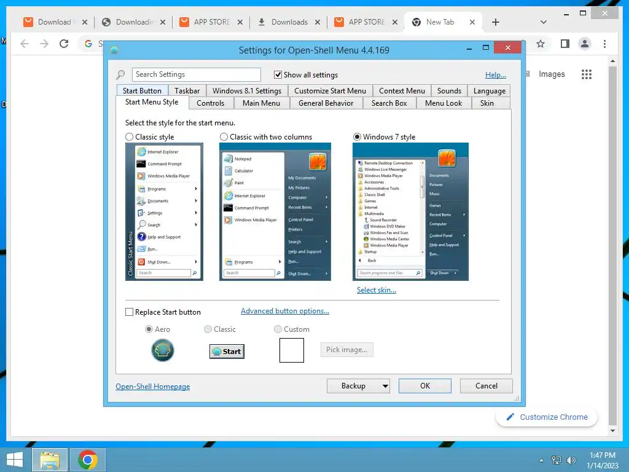Go forward using Chrome forward arrow
Screen dimensions: 629x472
tap(44, 44)
